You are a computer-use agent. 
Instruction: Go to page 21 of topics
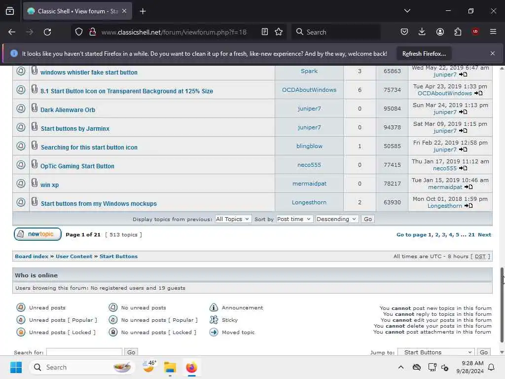[471, 234]
